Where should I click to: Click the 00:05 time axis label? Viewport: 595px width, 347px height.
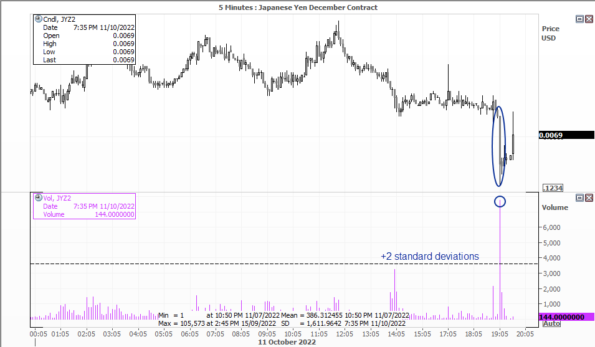coord(39,334)
